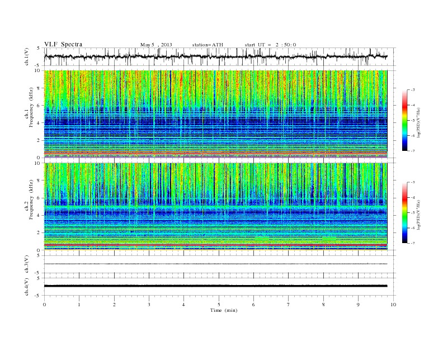Image resolution: width=443 pixels, height=342 pixels.
Task: Select the date "May 5, 2013" text
Action: [156, 45]
